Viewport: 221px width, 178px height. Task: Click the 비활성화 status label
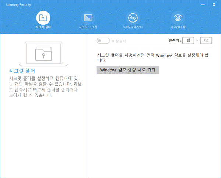click(119, 41)
